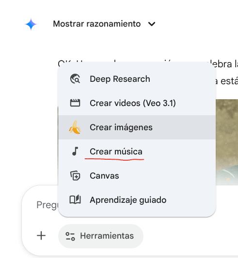Screen dimensions: 238x258
Task: Click the video clapperboard icon
Action: coord(75,103)
